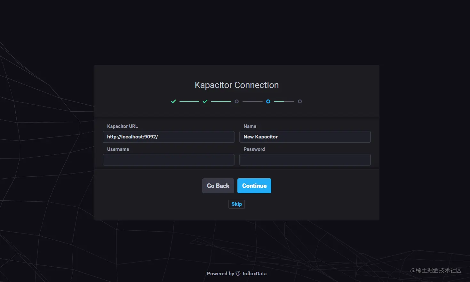Viewport: 470px width, 282px height.
Task: Skip the Kapacitor connection step
Action: (237, 204)
